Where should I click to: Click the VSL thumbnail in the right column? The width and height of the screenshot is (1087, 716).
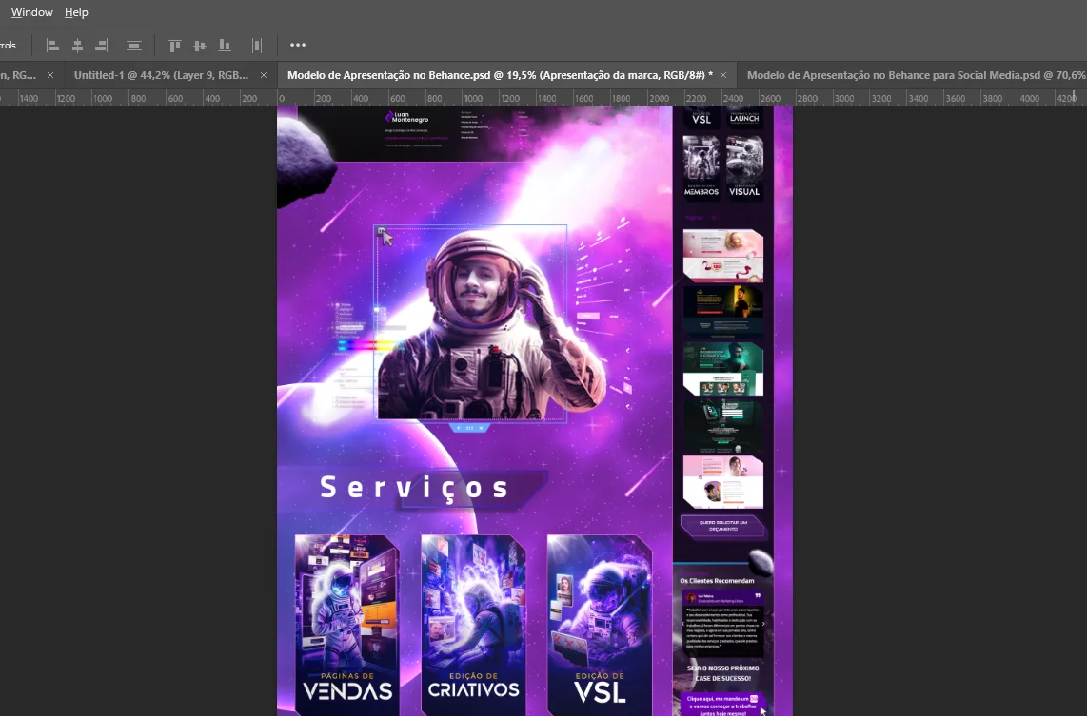[702, 116]
